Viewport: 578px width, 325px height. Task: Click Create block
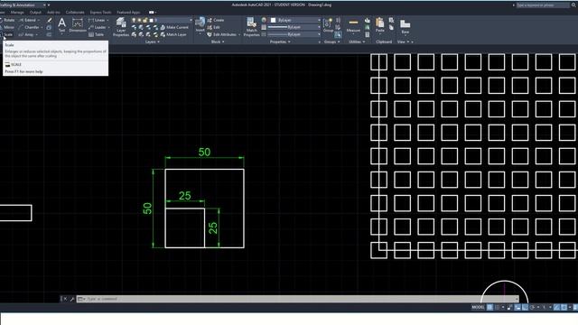pos(216,20)
